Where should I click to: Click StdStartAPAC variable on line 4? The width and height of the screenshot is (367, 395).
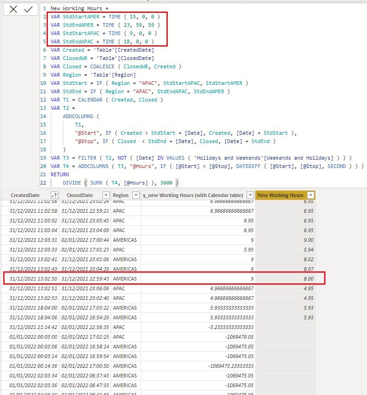coord(81,33)
